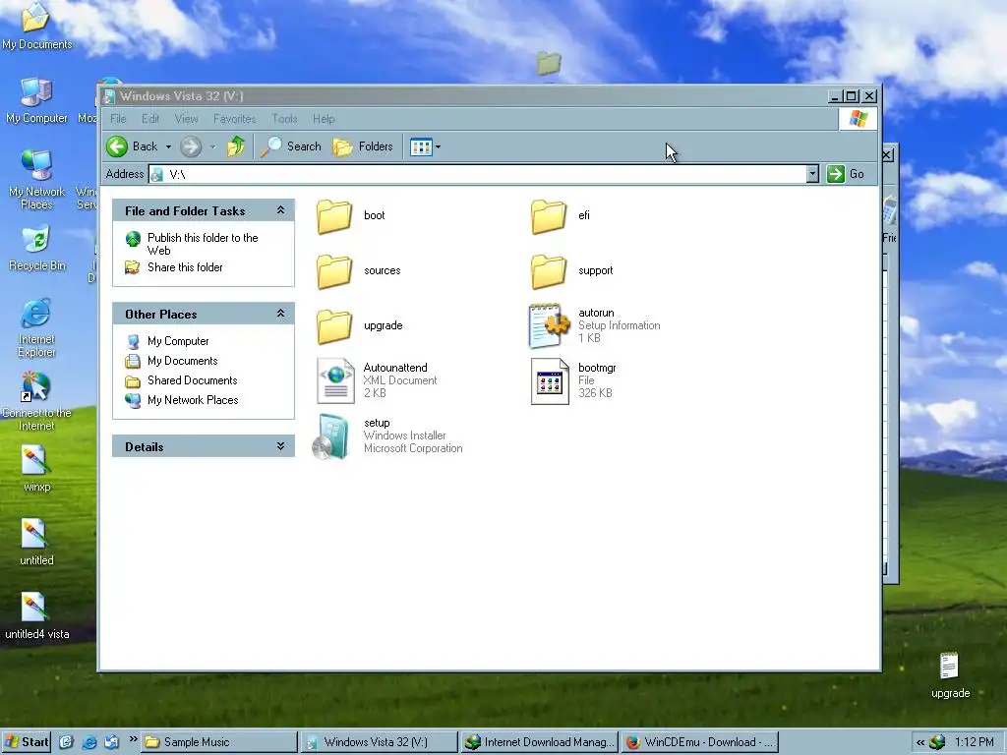Click the Views icon button
The image size is (1007, 755).
click(x=421, y=147)
